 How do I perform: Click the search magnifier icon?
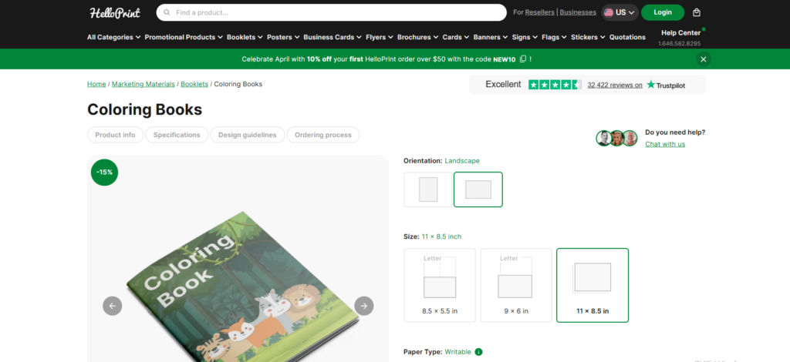click(167, 12)
